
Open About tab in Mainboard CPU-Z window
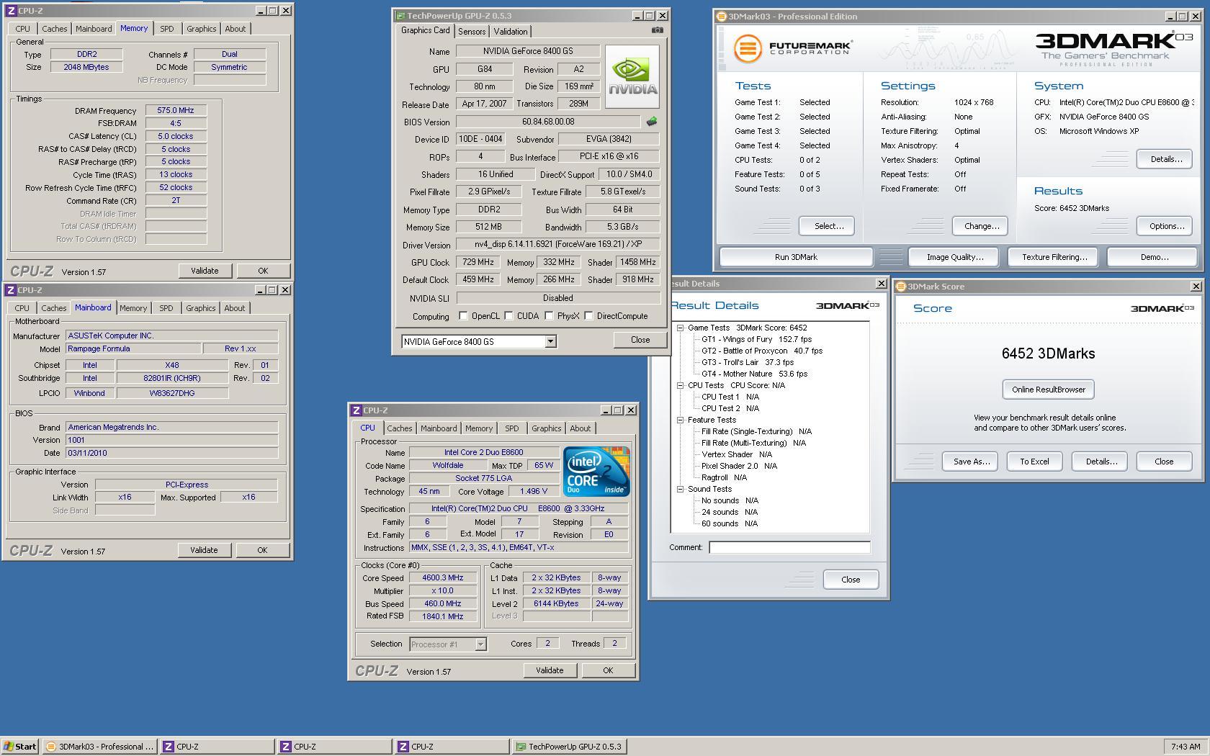[234, 308]
